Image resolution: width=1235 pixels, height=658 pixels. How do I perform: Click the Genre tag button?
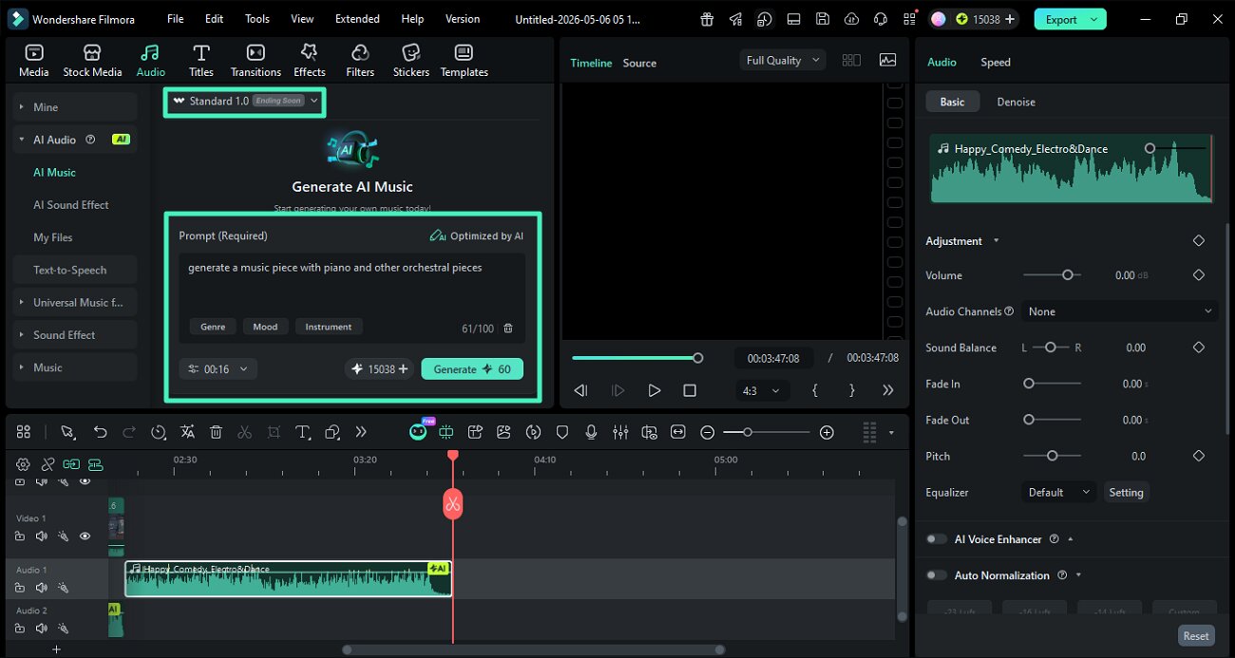(213, 327)
